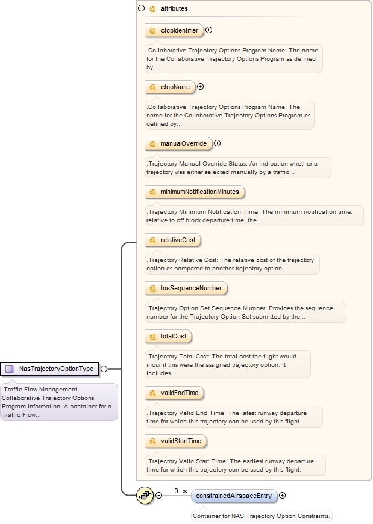This screenshot has height=524, width=373.
Task: Collapse the NasTrajectoryOptionType node
Action: 104,369
